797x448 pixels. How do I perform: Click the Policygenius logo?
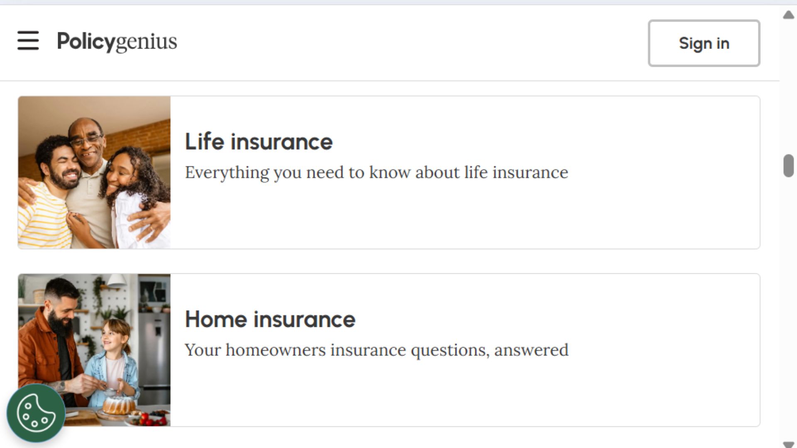click(117, 41)
